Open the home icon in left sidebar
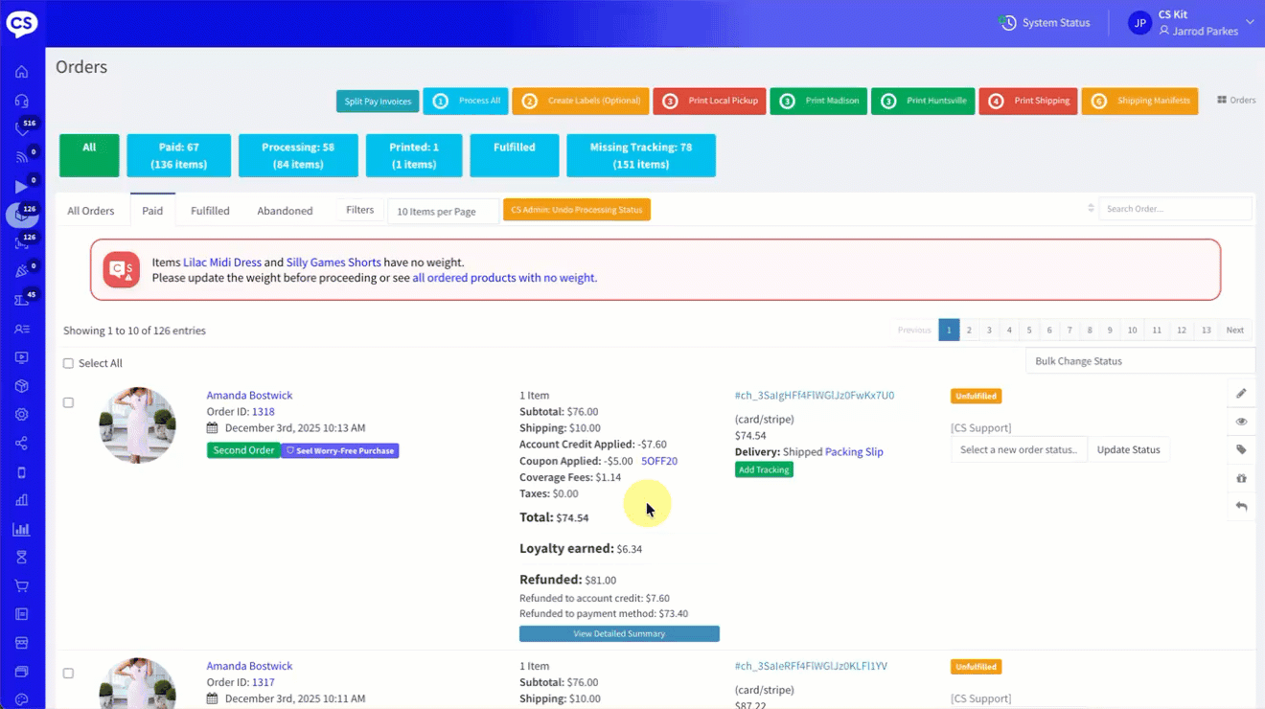The image size is (1265, 709). [21, 72]
